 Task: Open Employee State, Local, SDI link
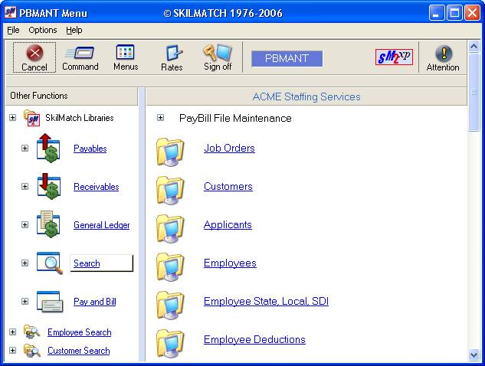(x=266, y=302)
